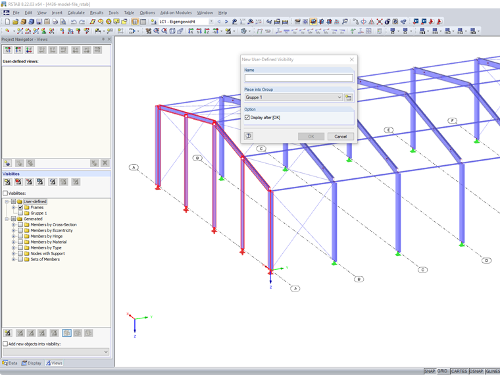
Task: Uncheck the Frames visibility checkbox
Action: click(x=20, y=207)
